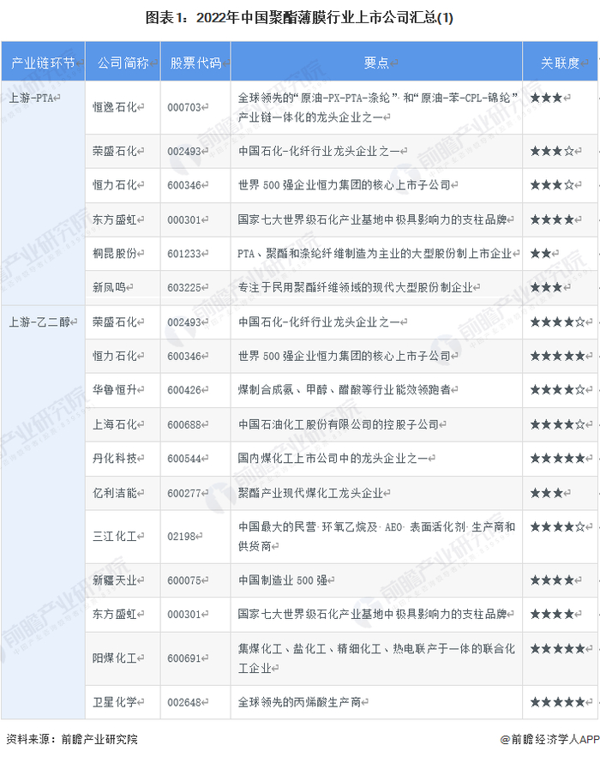
Task: Click the star rating for 恒逸石化
Action: point(547,98)
